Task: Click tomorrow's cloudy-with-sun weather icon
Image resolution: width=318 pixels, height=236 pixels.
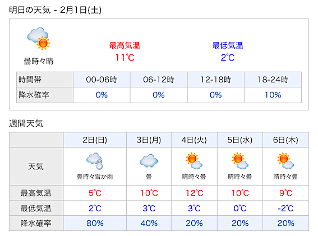Action: [39, 39]
